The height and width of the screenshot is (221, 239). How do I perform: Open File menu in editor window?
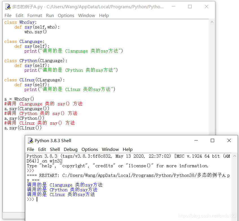click(8, 16)
